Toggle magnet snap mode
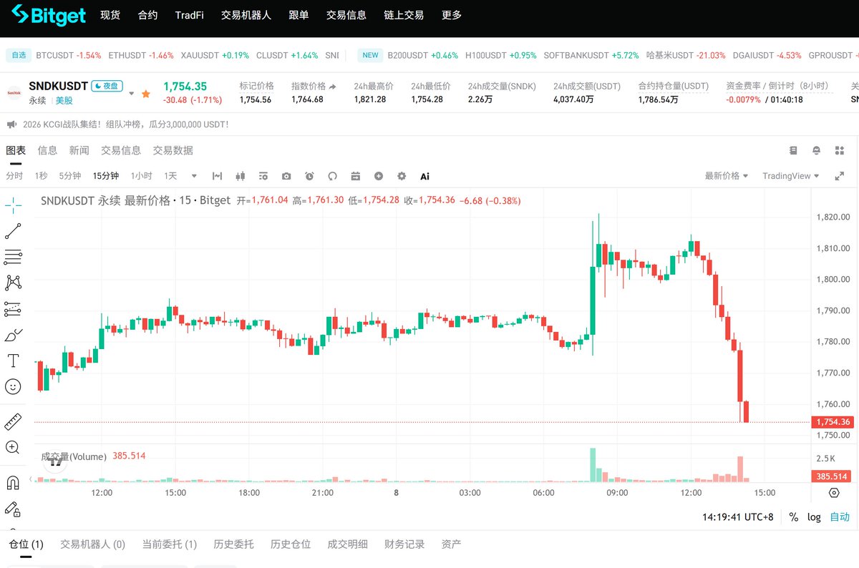Viewport: 859px width, 568px height. point(13,483)
